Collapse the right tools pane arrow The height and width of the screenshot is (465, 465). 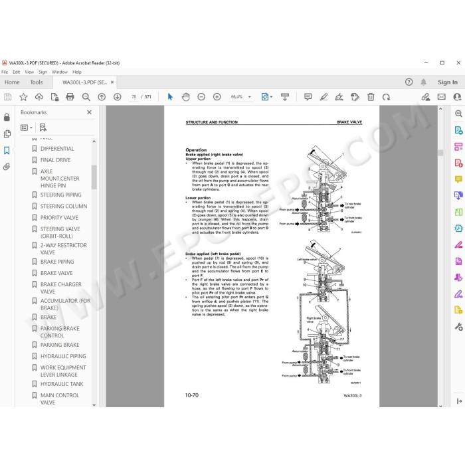coord(459,401)
